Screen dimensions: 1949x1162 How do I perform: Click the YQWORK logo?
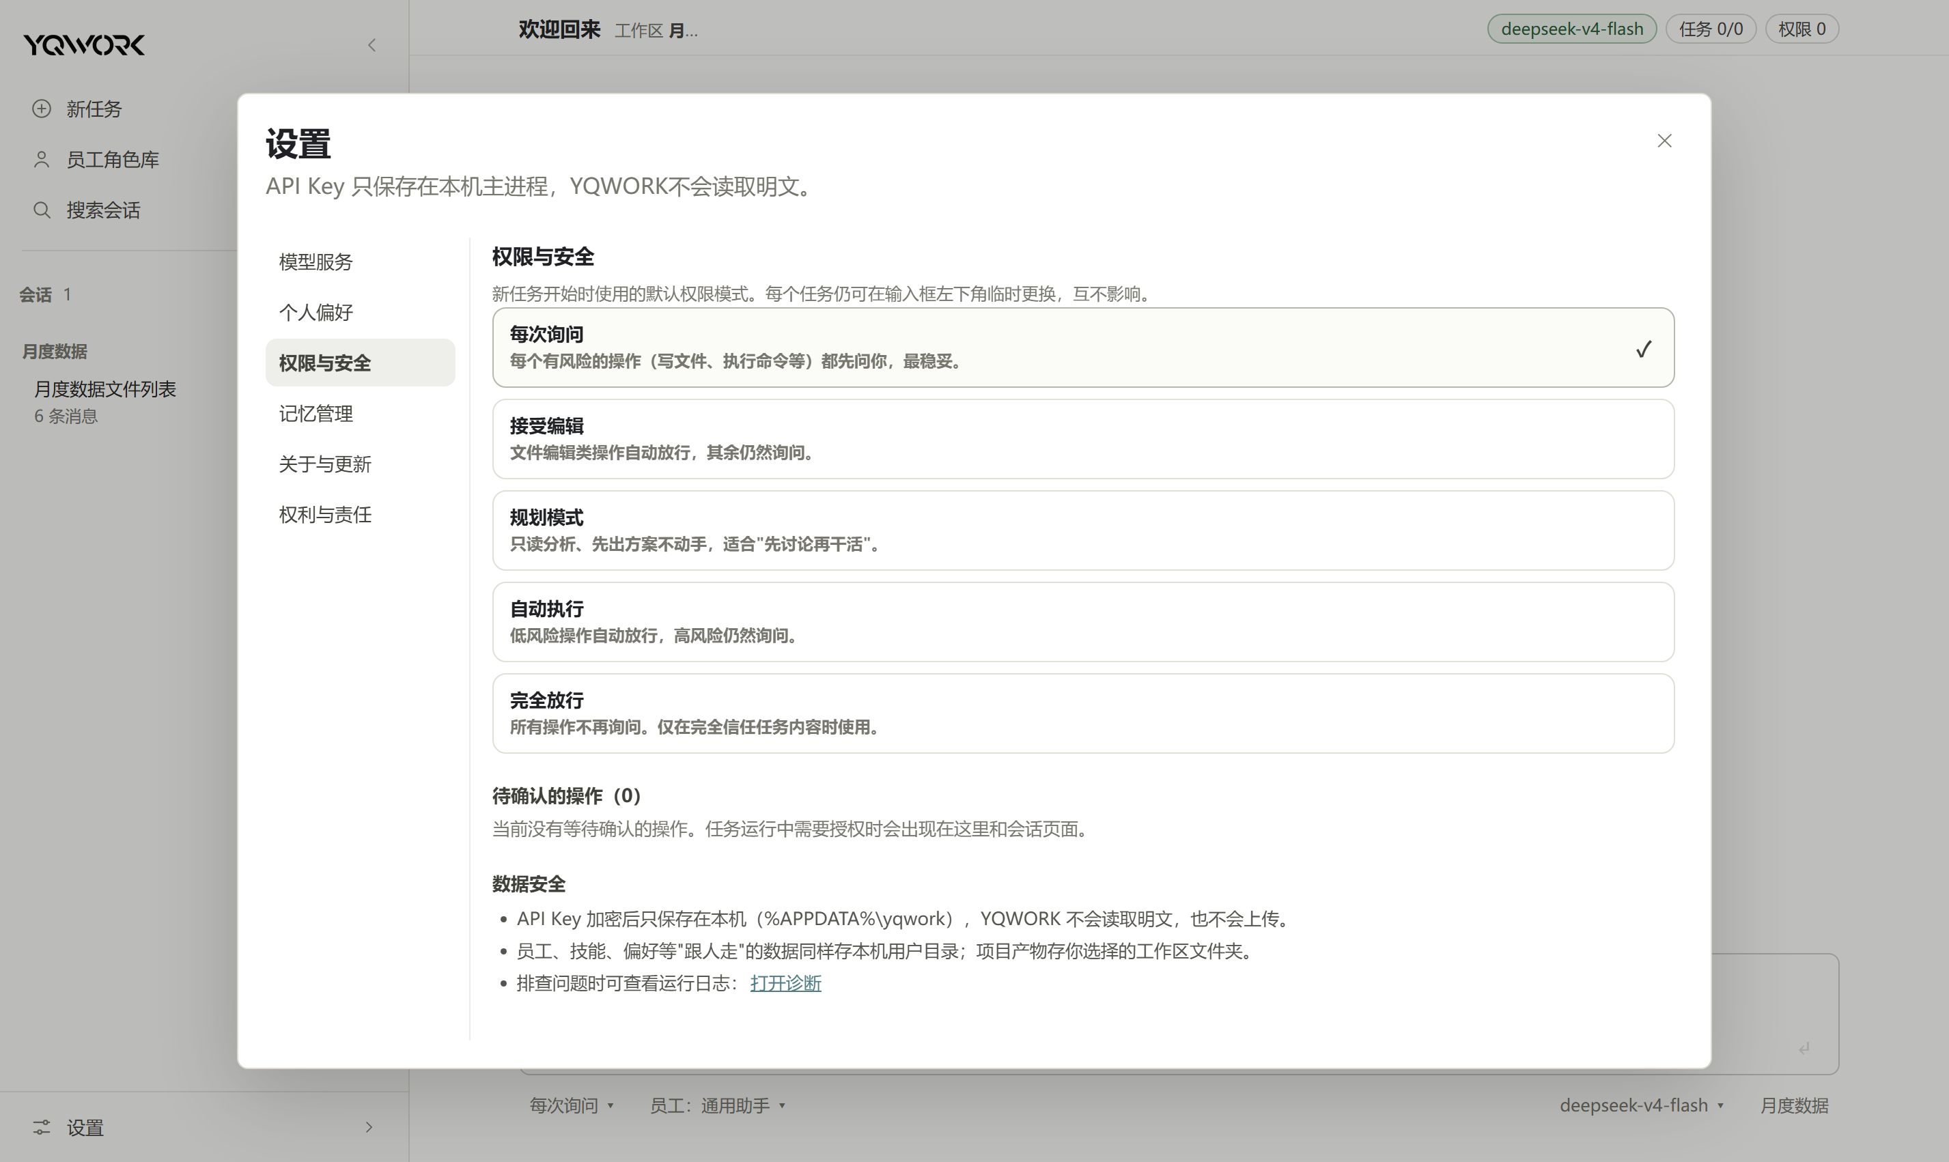pos(84,44)
